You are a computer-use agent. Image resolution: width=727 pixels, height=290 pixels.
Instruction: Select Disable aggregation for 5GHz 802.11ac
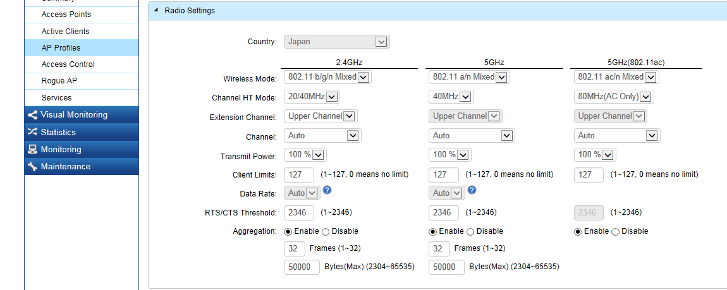click(x=615, y=232)
